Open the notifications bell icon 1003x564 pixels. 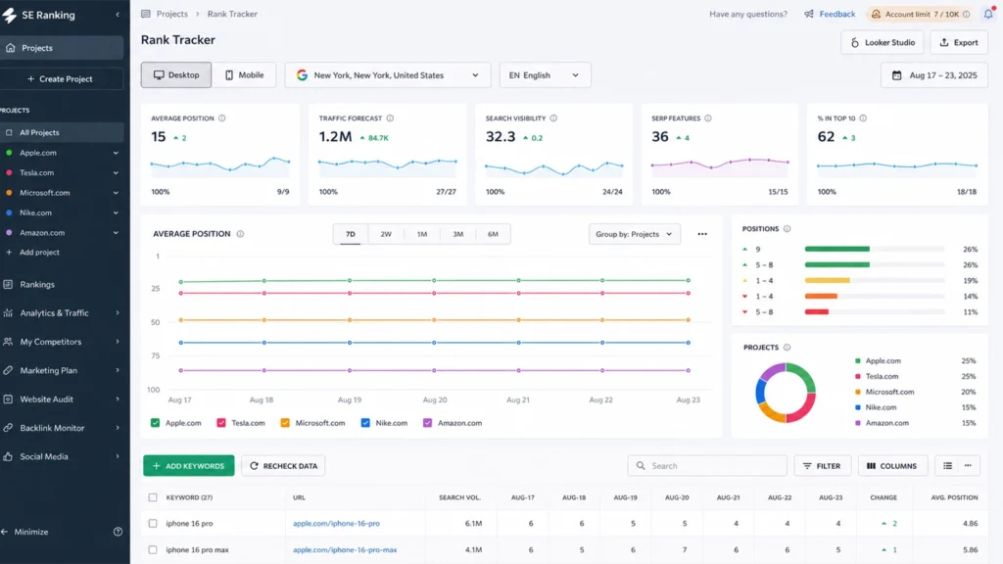pos(988,14)
